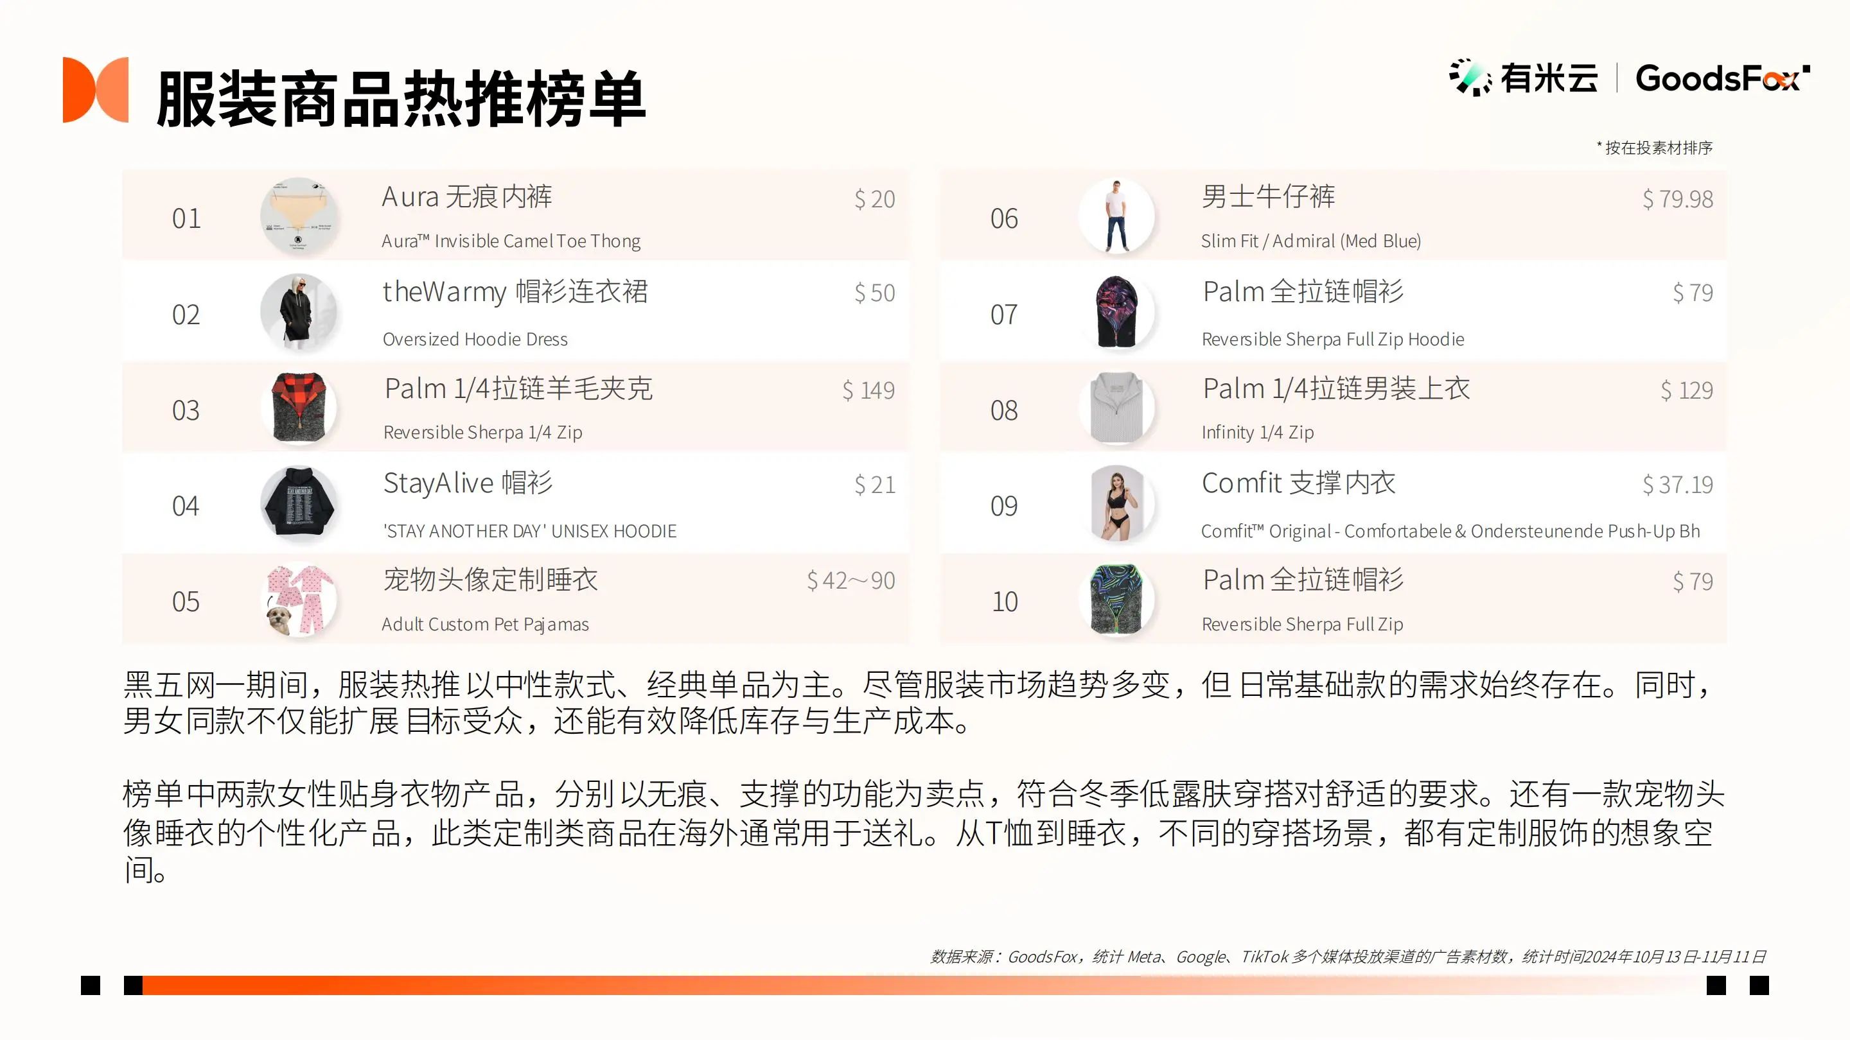Viewport: 1850px width, 1040px height.
Task: Open the pink pet pajamas thumbnail
Action: point(298,600)
